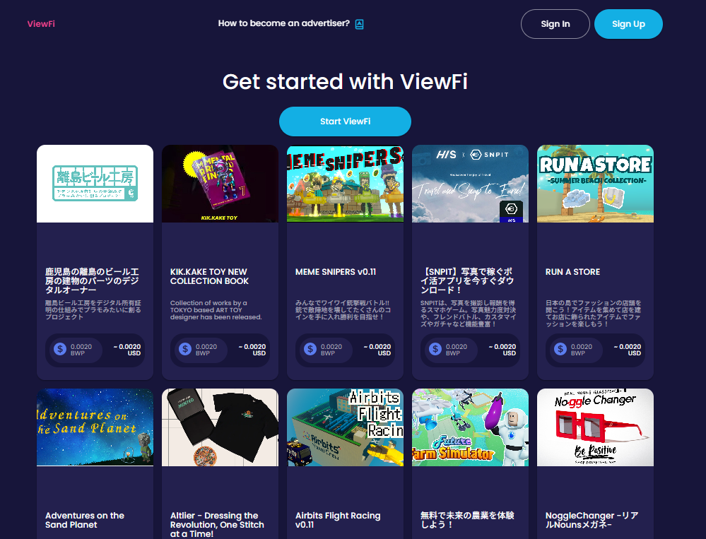Select the KIK.KAKE TOY NEW COLLECTION BOOK title

pyautogui.click(x=209, y=276)
